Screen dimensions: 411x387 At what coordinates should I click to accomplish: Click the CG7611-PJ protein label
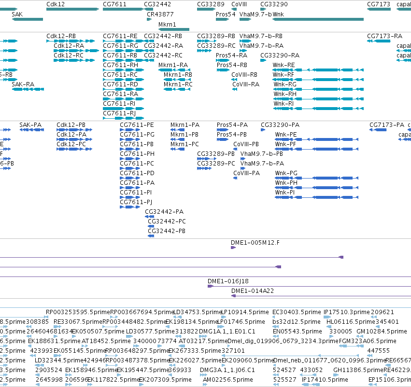(136, 202)
